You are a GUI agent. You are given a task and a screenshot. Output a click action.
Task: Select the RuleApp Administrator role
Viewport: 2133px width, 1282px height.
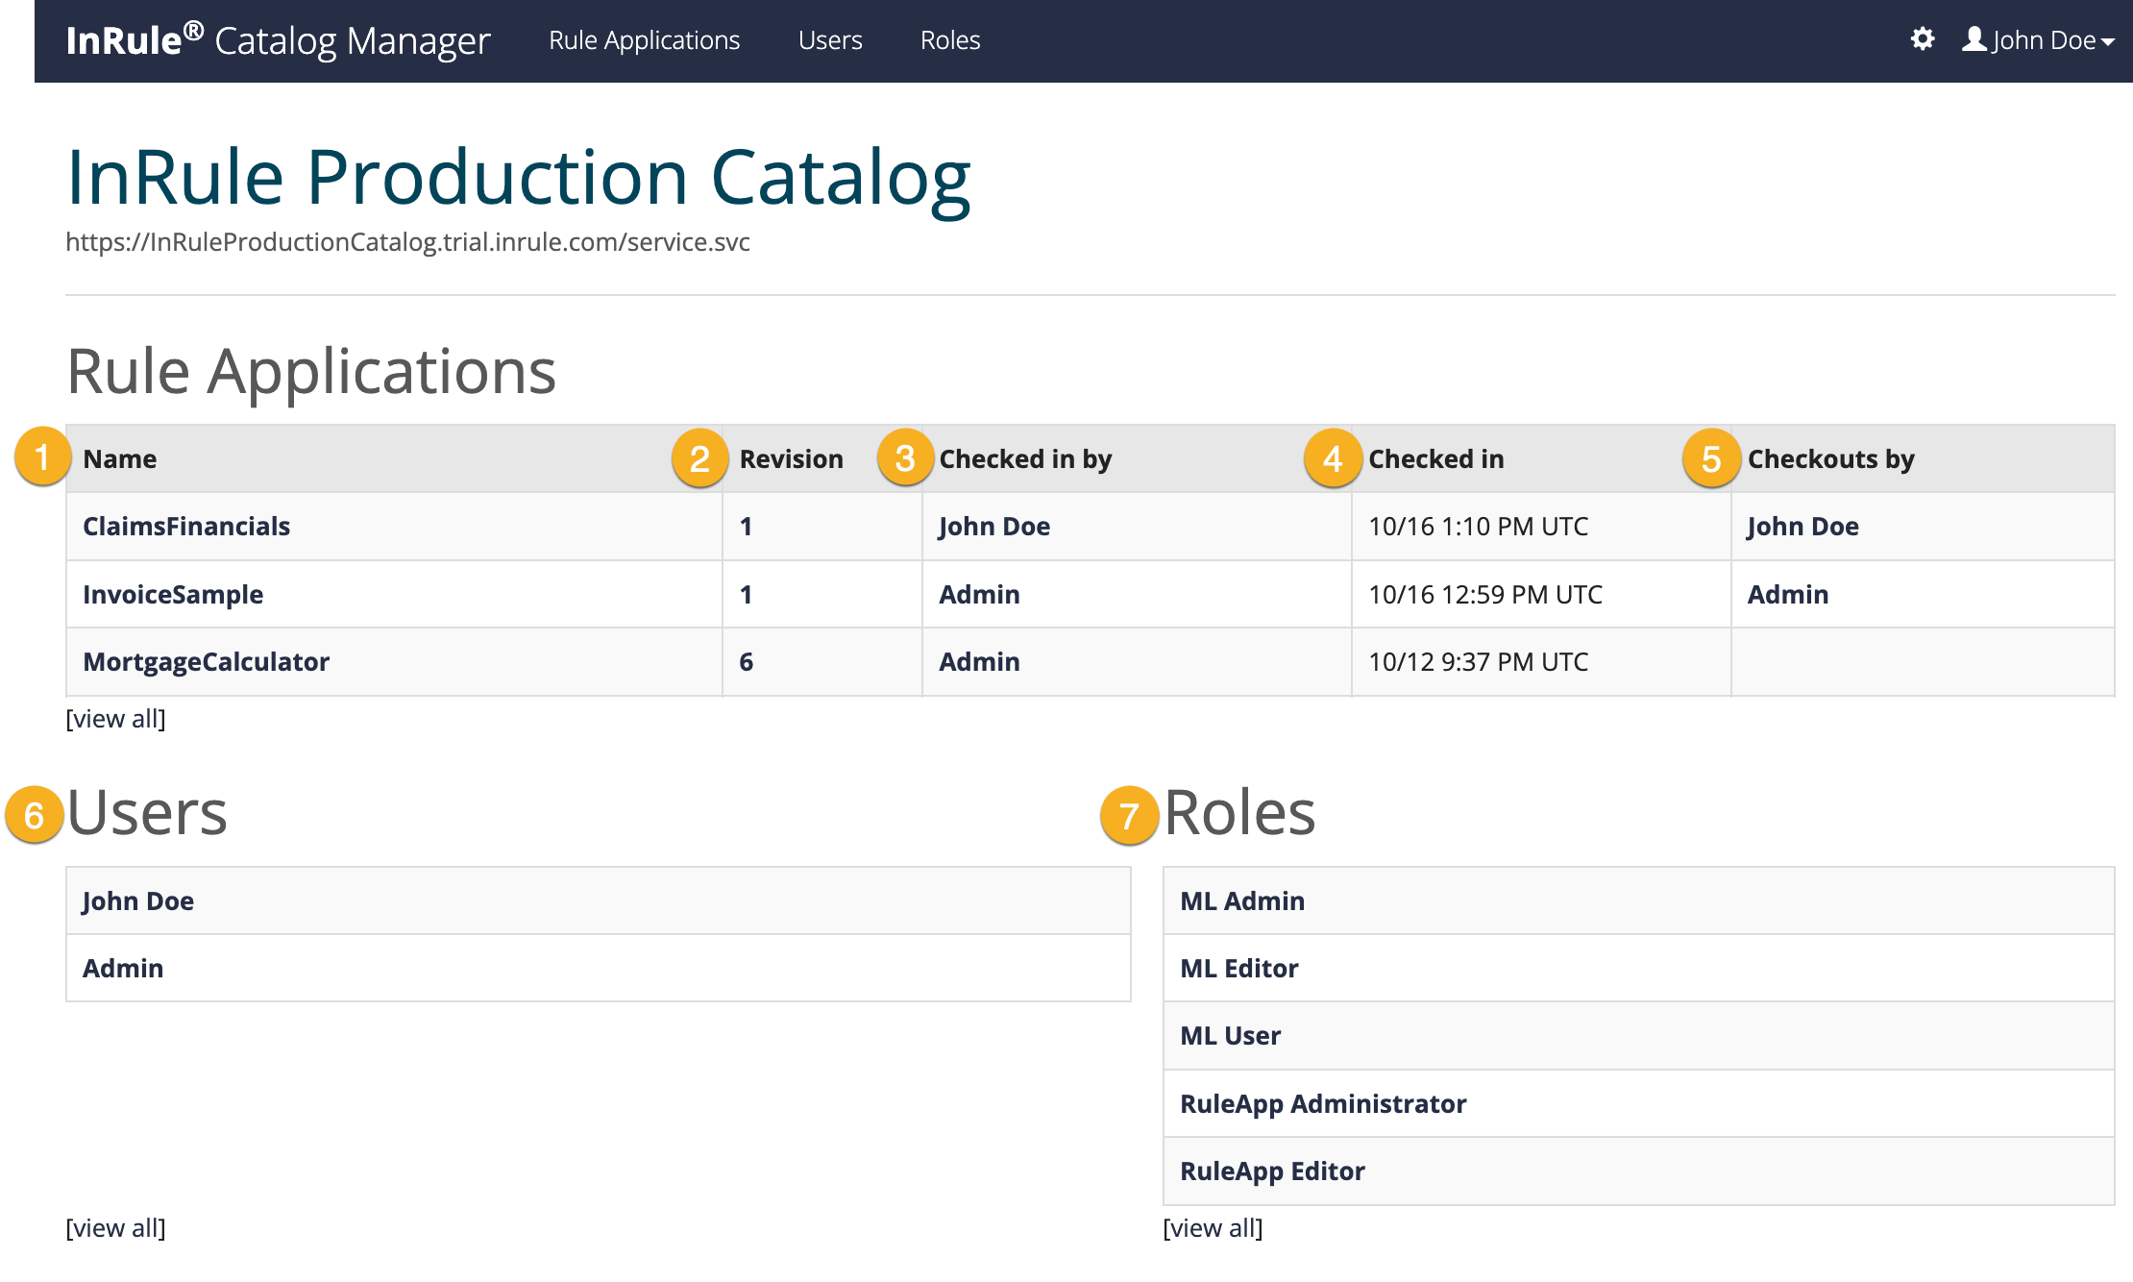(1322, 1104)
